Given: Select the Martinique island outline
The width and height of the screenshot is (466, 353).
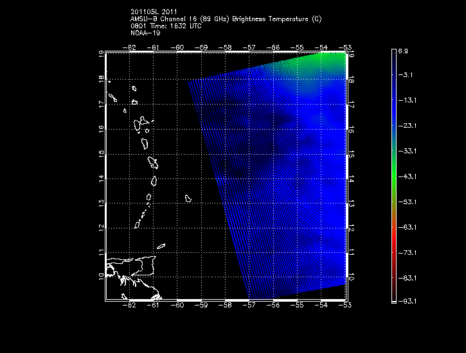Looking at the screenshot, I should point(153,162).
